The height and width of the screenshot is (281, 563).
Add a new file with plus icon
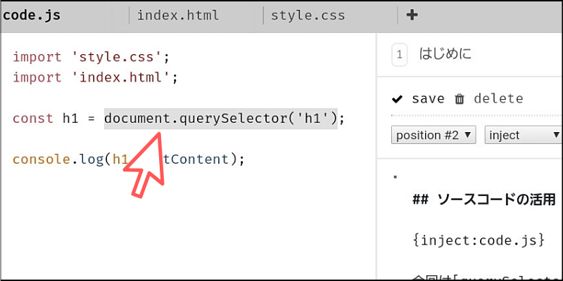tap(412, 15)
